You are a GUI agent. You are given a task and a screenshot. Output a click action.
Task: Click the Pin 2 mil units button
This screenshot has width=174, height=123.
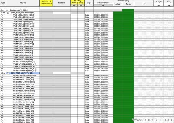click(81, 5)
